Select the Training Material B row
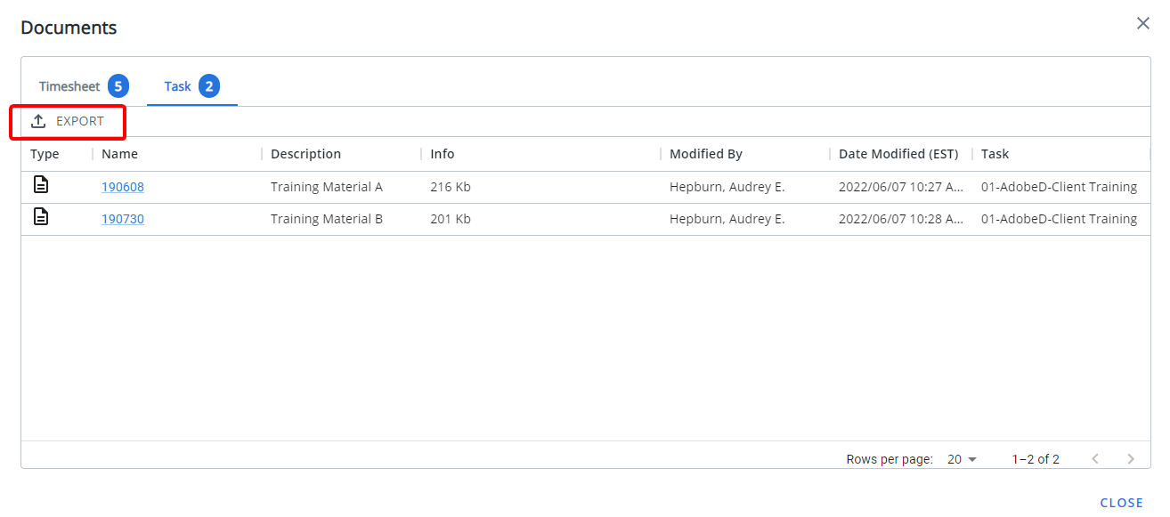The image size is (1170, 517). [586, 219]
